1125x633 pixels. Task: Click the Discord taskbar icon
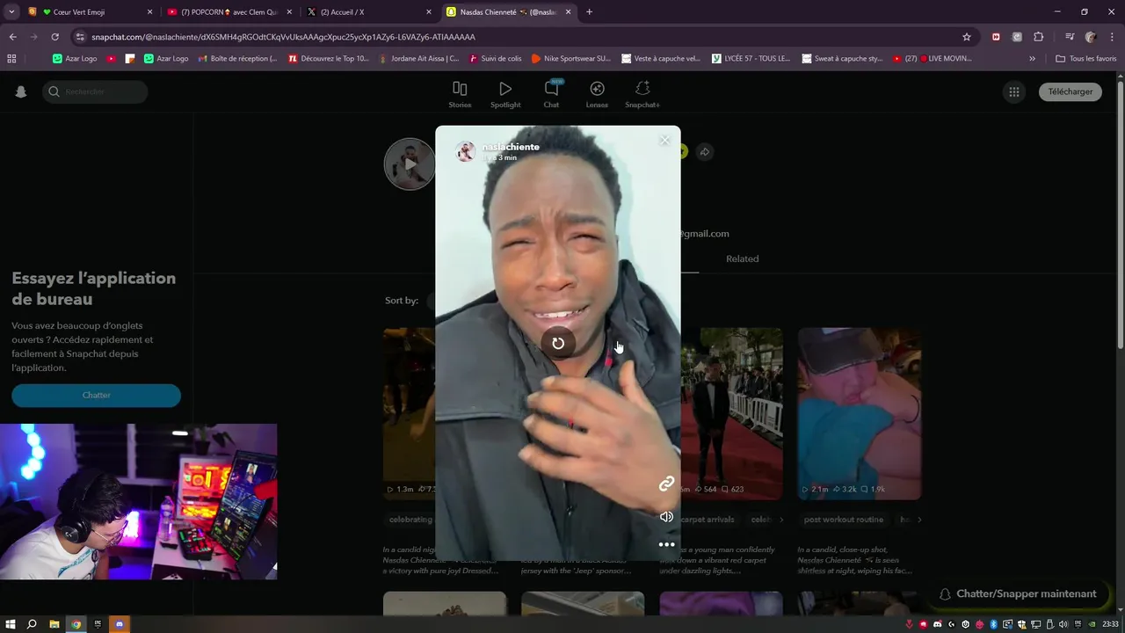(x=120, y=624)
